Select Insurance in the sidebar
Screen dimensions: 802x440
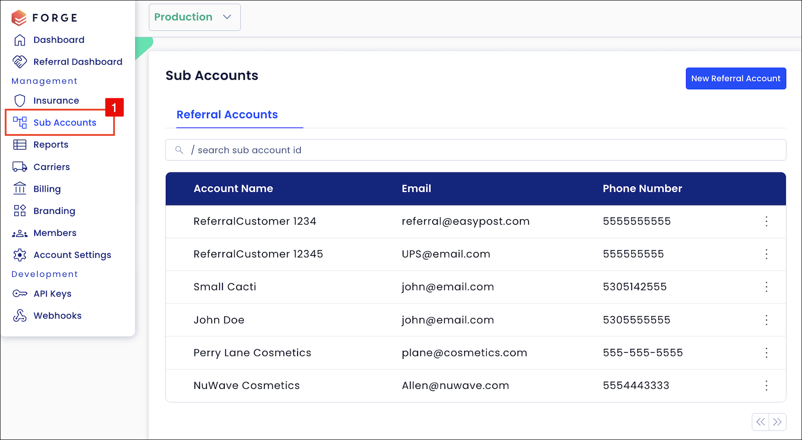56,101
